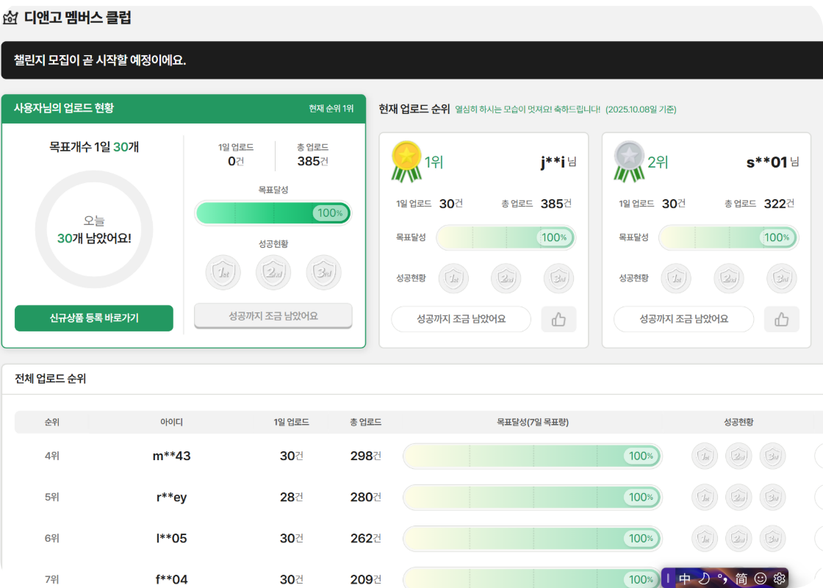Open the emoji picker in IME toolbar
This screenshot has width=823, height=588.
click(761, 578)
